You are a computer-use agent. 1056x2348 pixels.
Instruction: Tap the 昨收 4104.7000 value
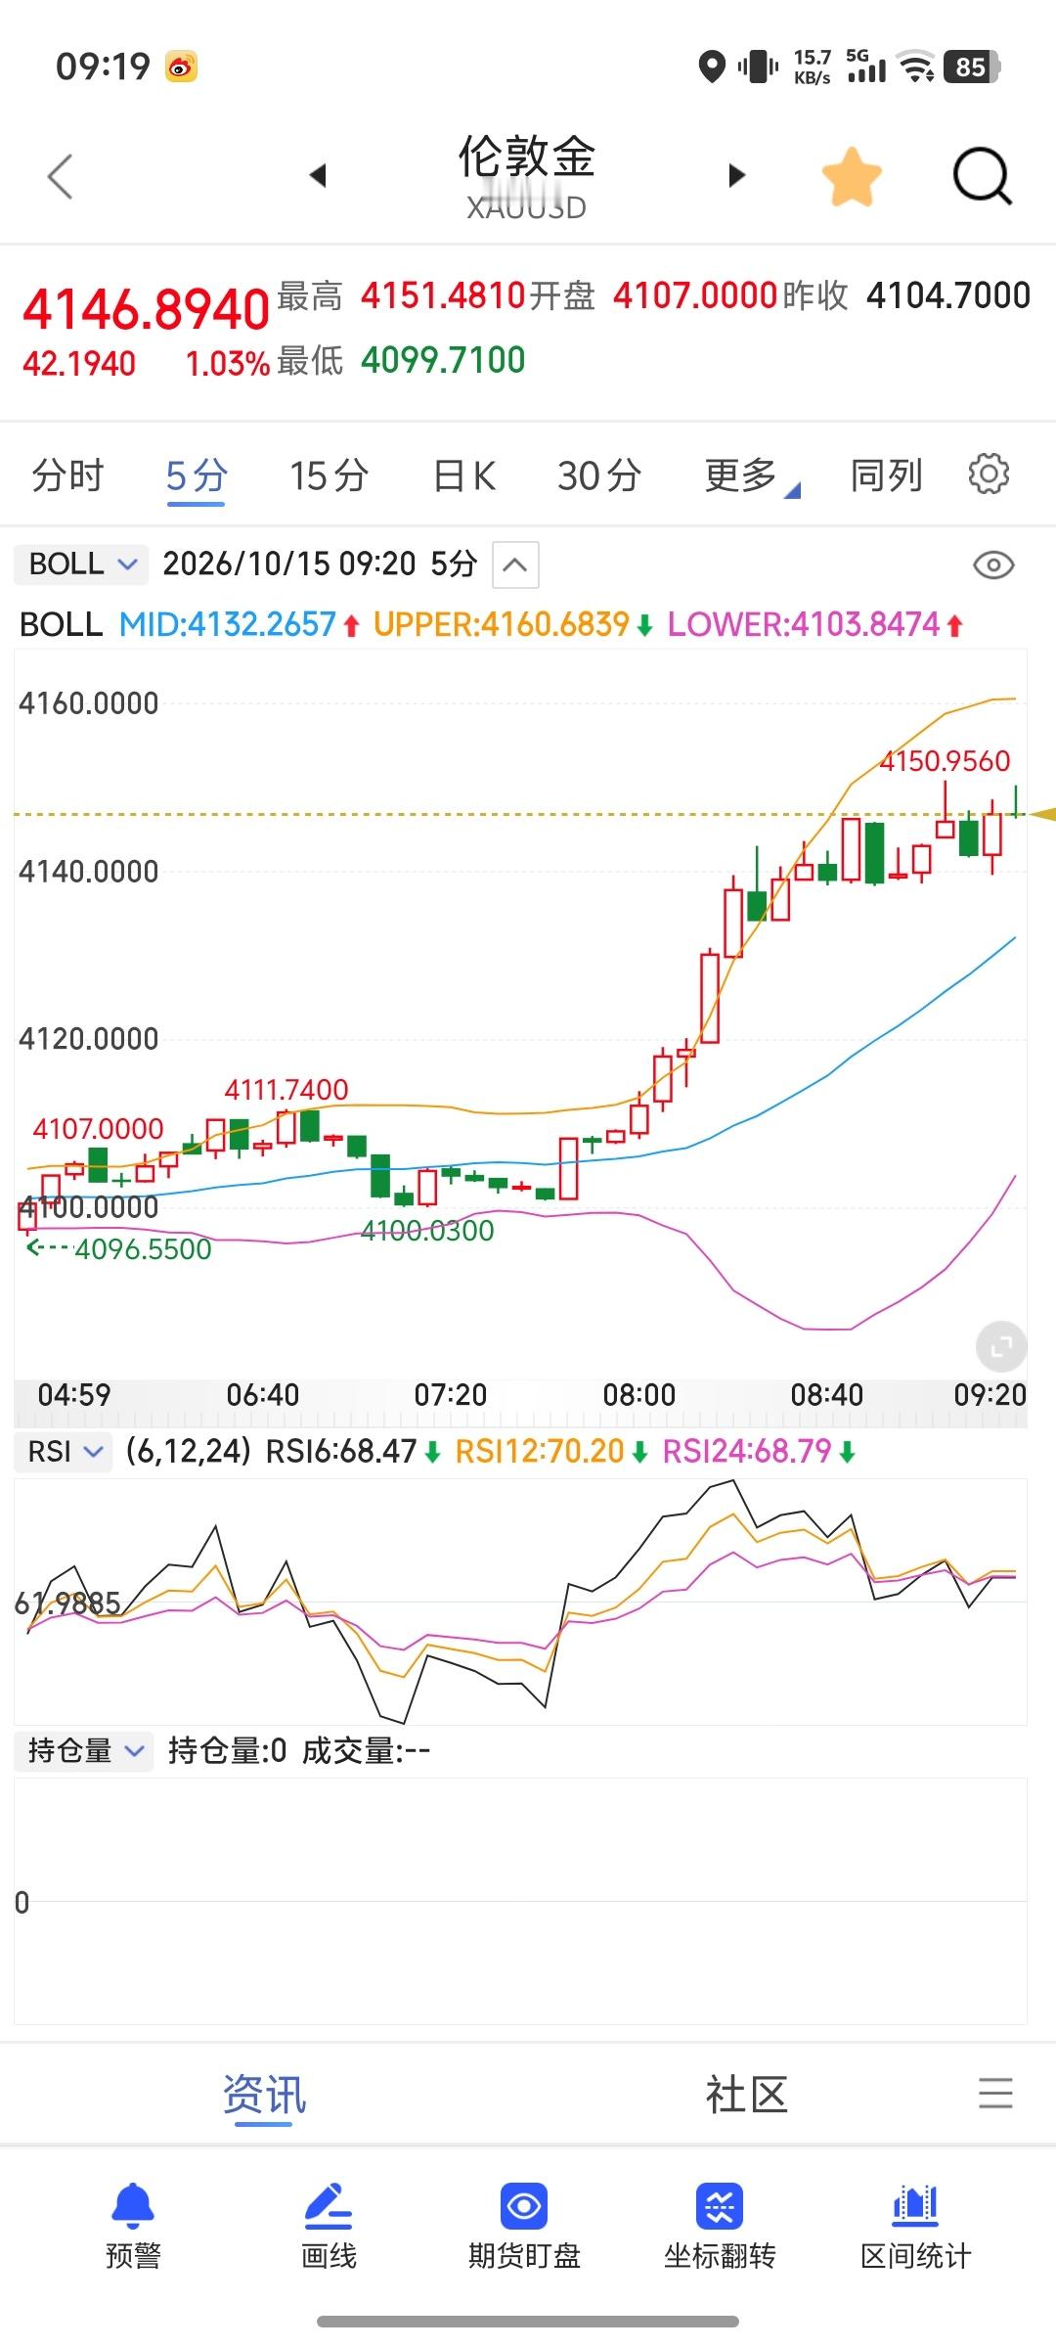948,295
